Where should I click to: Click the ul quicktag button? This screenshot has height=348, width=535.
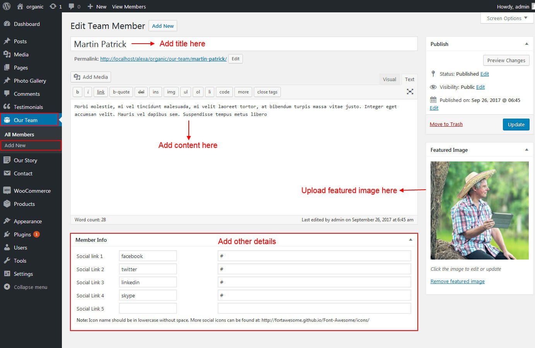click(186, 92)
